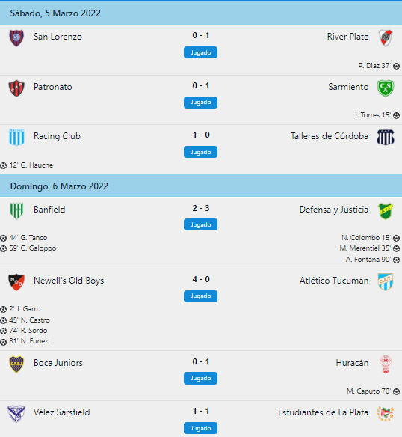Viewport: 402px width, 437px height.
Task: Click the Domingo, 6 Marzo 2022 header
Action: coord(201,186)
